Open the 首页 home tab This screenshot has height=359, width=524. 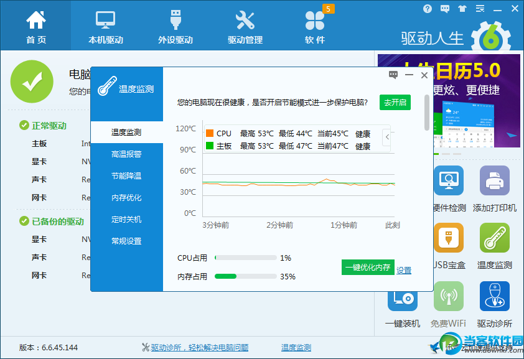(35, 26)
